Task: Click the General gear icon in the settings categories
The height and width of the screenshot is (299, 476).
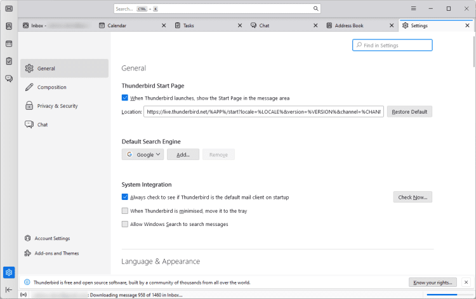Action: 29,69
